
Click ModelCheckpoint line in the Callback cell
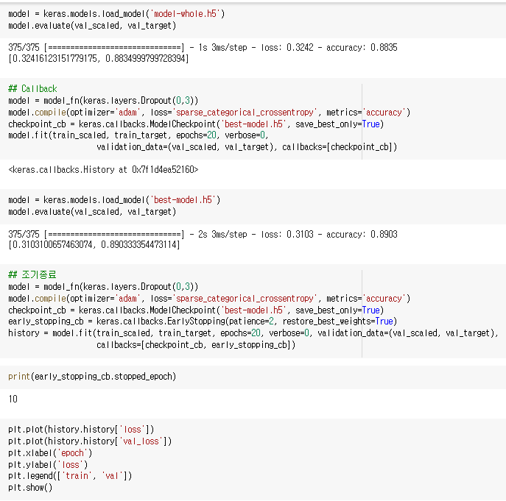[x=196, y=124]
